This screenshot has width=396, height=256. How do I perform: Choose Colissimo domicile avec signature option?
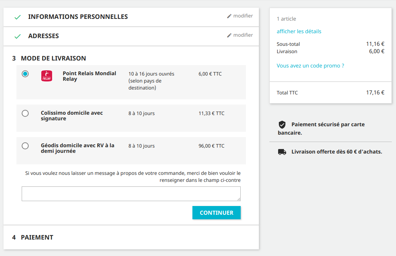pyautogui.click(x=25, y=113)
